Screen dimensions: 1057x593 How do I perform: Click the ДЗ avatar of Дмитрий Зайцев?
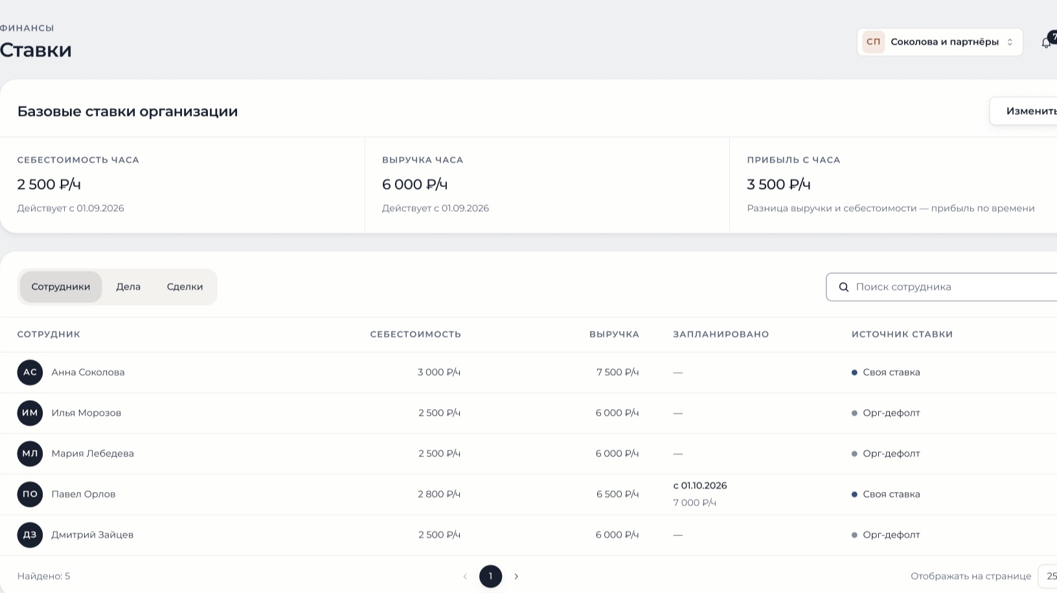click(x=30, y=535)
